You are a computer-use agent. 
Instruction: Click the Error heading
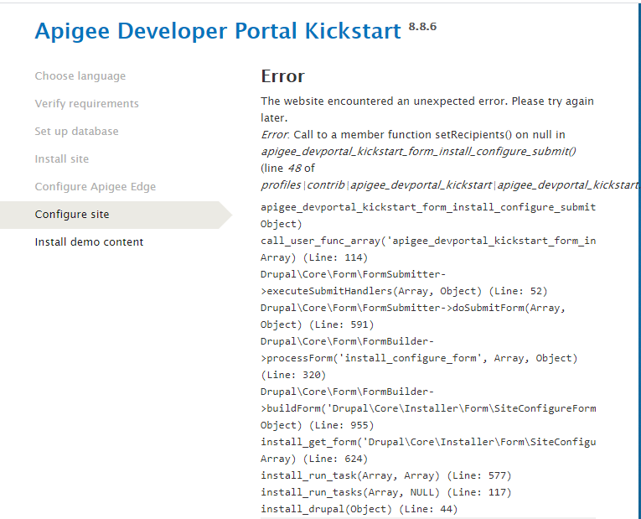point(283,76)
